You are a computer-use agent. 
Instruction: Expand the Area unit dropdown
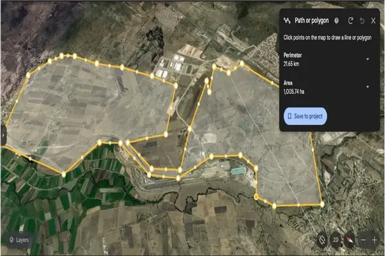coord(368,87)
